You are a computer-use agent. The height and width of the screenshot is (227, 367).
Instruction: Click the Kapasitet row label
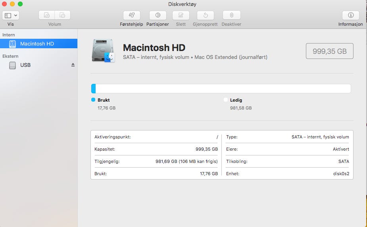pyautogui.click(x=105, y=149)
